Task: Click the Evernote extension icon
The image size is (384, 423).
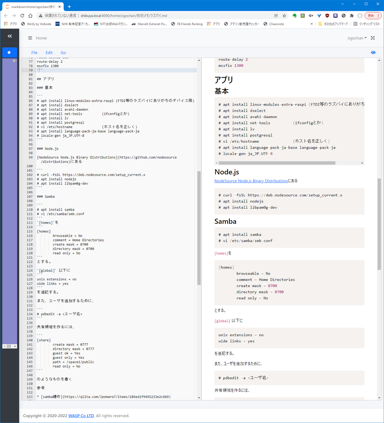Action: pyautogui.click(x=294, y=16)
